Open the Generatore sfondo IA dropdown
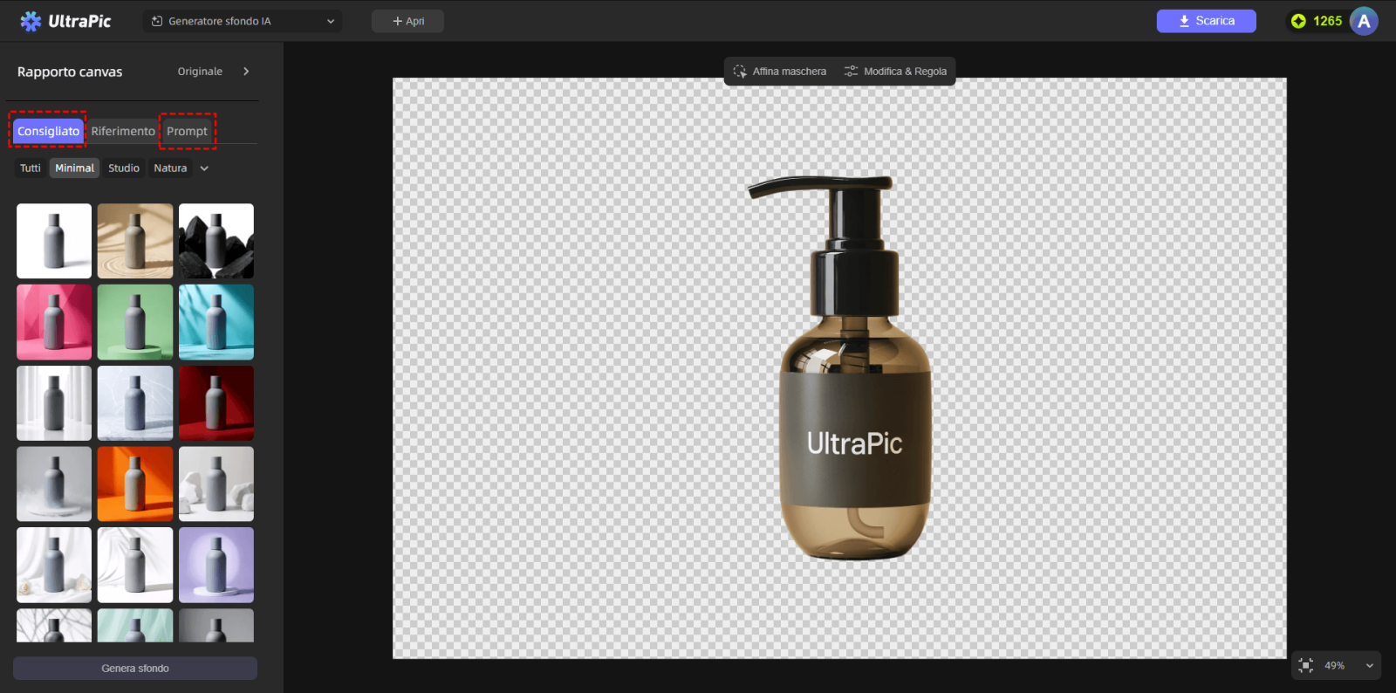 [x=243, y=21]
